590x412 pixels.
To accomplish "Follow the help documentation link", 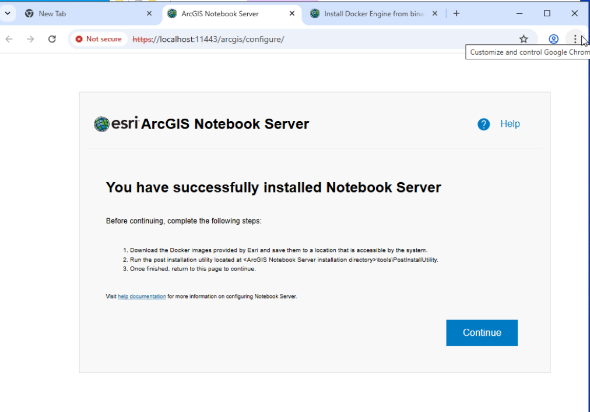I will pos(142,296).
